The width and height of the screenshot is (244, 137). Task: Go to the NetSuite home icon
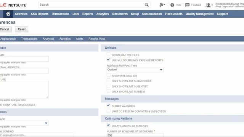8,14
